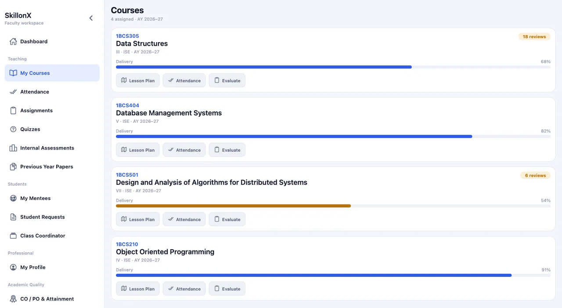562x308 pixels.
Task: Click Object Oriented Programming title
Action: coord(165,252)
